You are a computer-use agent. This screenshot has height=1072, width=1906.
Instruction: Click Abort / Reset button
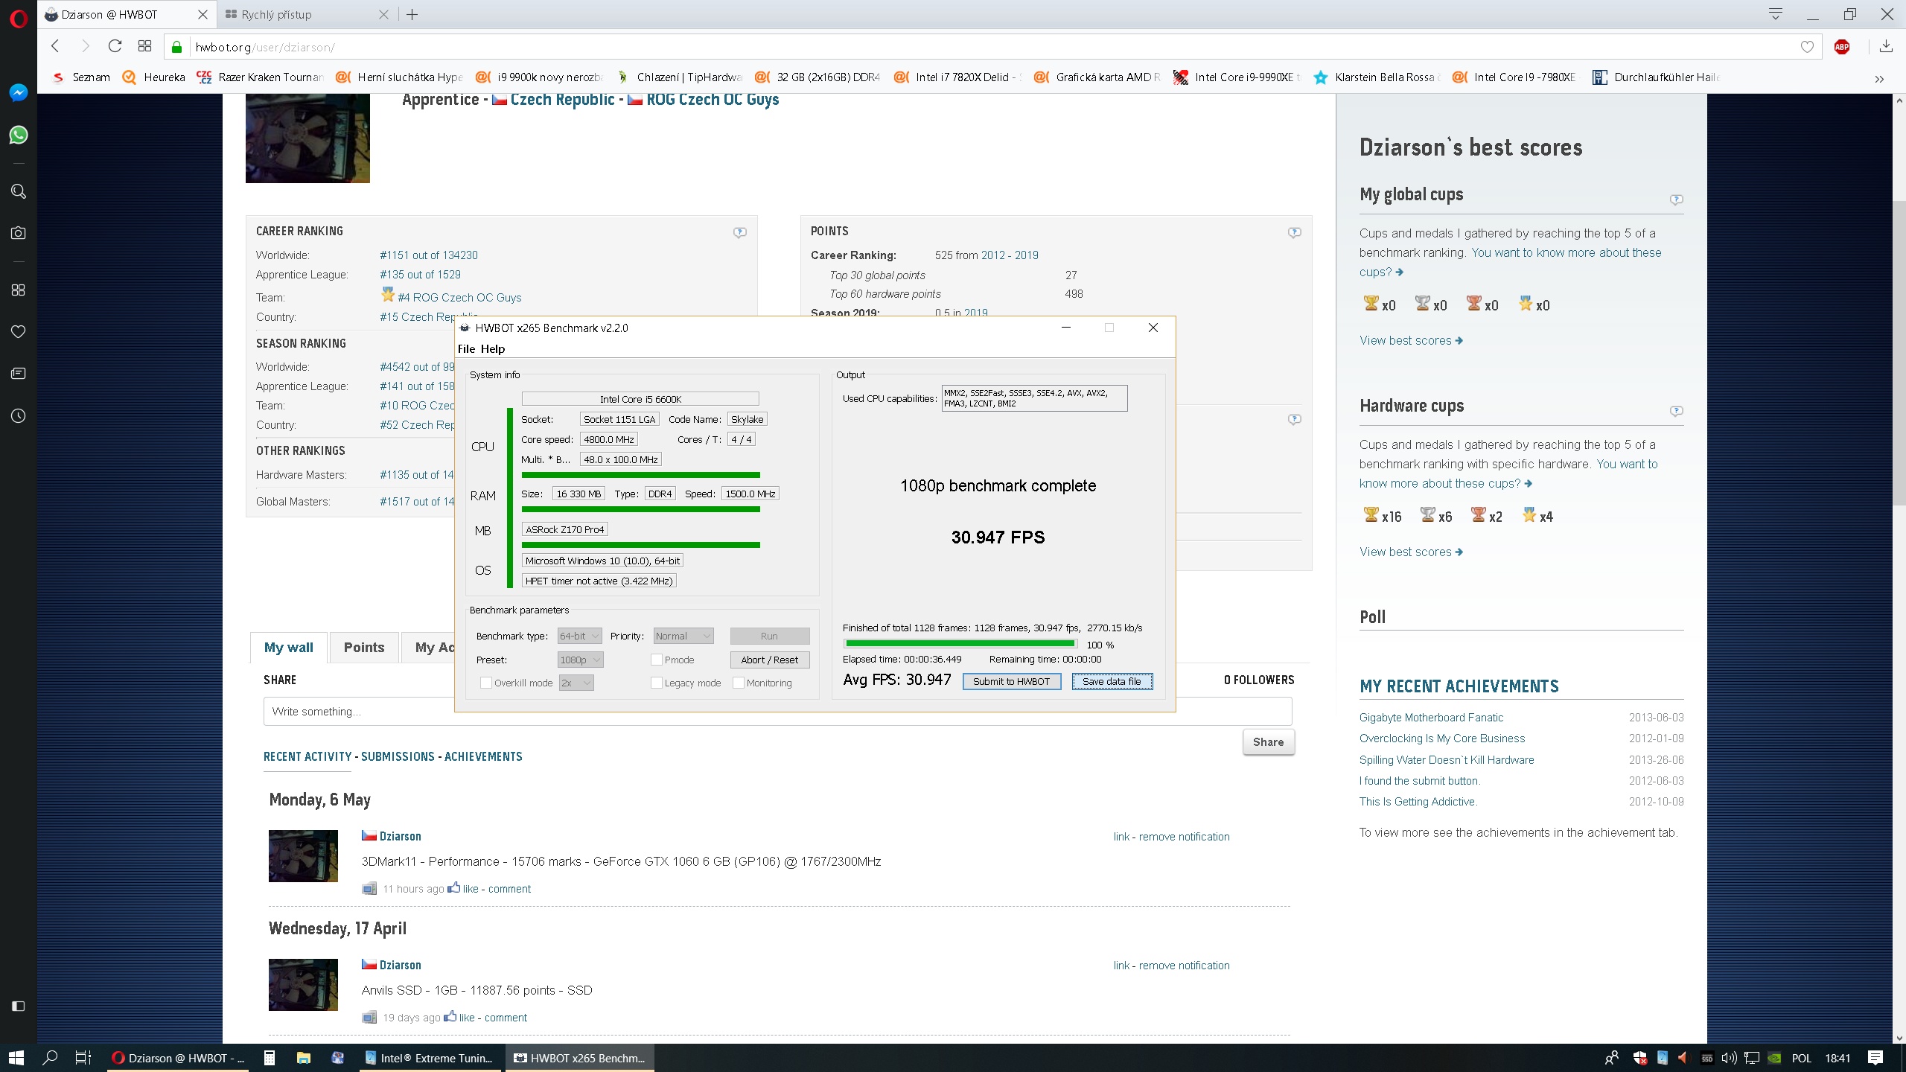point(769,660)
